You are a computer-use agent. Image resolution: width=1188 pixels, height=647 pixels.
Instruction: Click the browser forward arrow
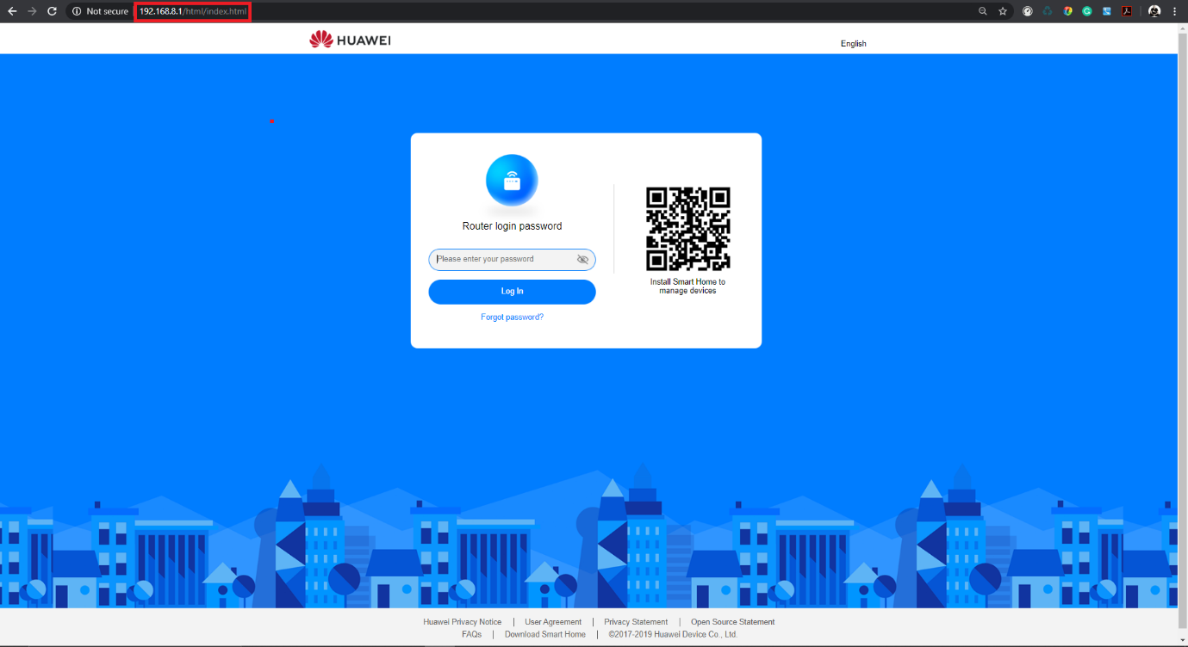[x=32, y=11]
